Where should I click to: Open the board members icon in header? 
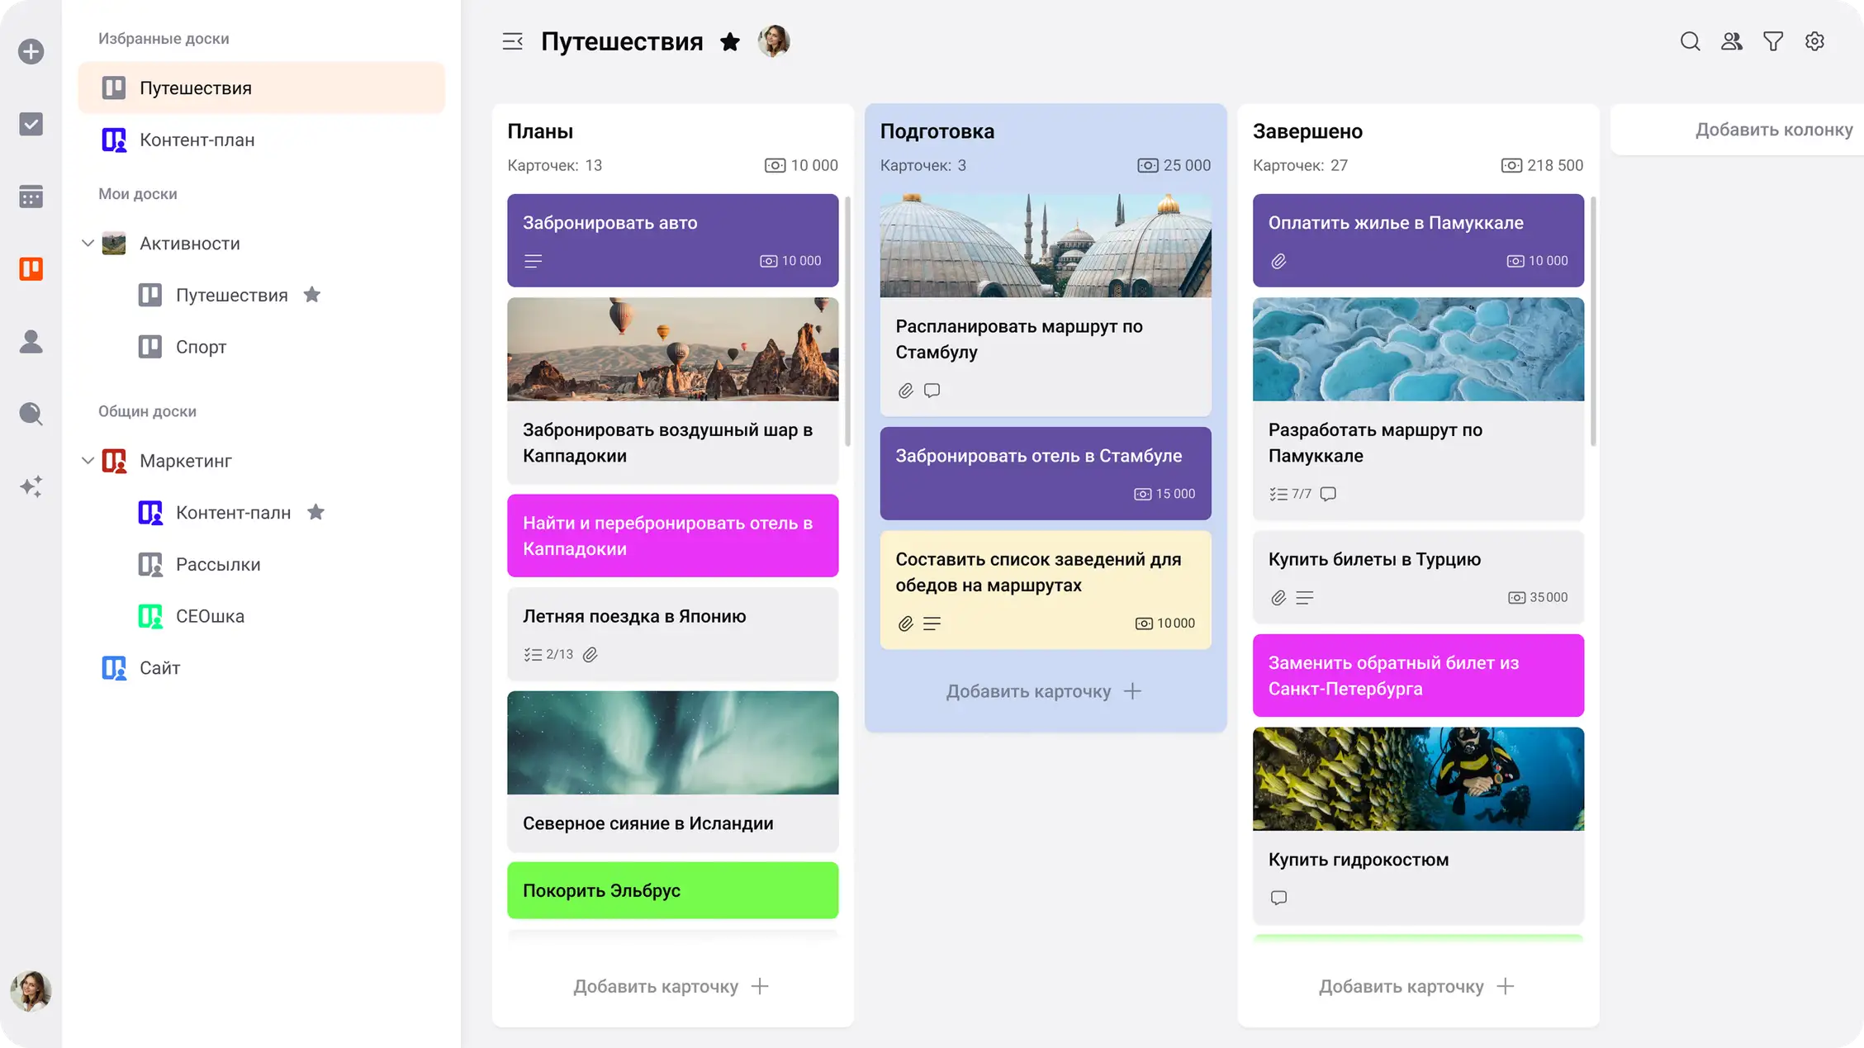(1731, 41)
